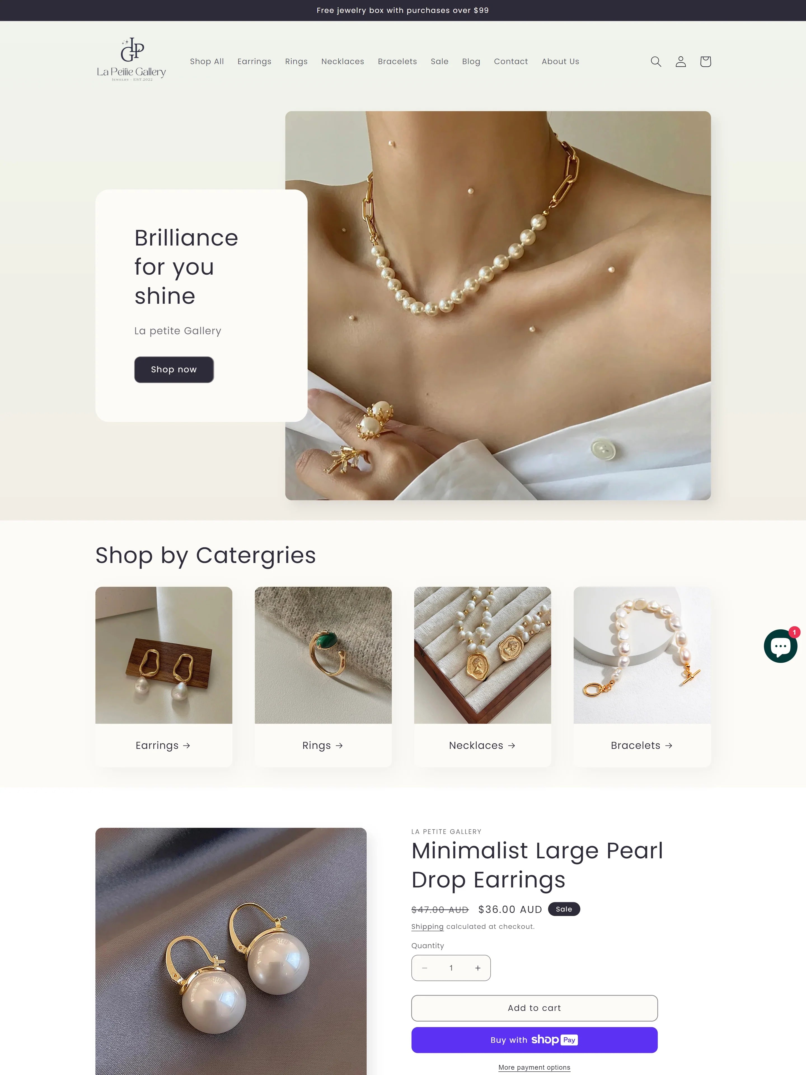Open the Earrings menu item
The width and height of the screenshot is (806, 1075).
click(x=254, y=61)
